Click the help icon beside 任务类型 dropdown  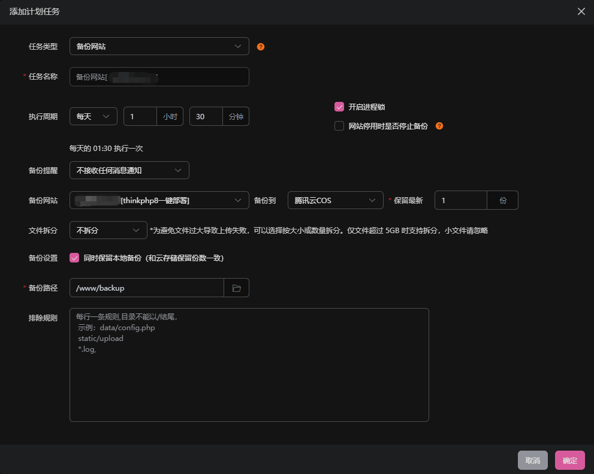tap(260, 46)
